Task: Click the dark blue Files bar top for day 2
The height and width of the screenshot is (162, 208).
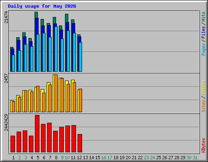Action: [x=19, y=45]
